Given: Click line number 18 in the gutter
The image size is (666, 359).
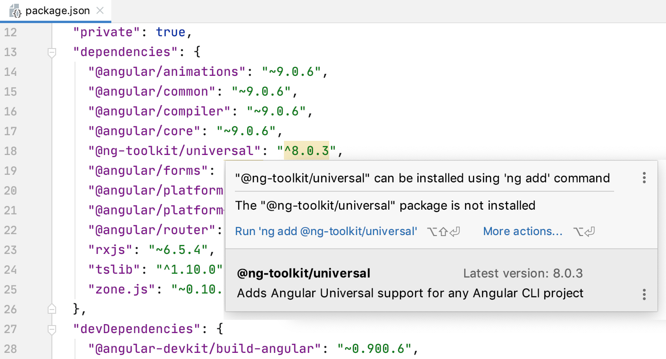Looking at the screenshot, I should click(10, 151).
